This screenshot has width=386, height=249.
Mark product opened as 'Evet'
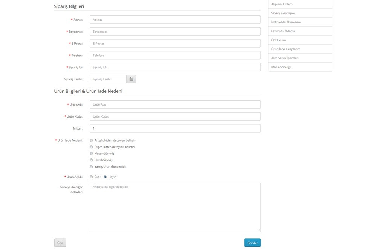coord(91,177)
